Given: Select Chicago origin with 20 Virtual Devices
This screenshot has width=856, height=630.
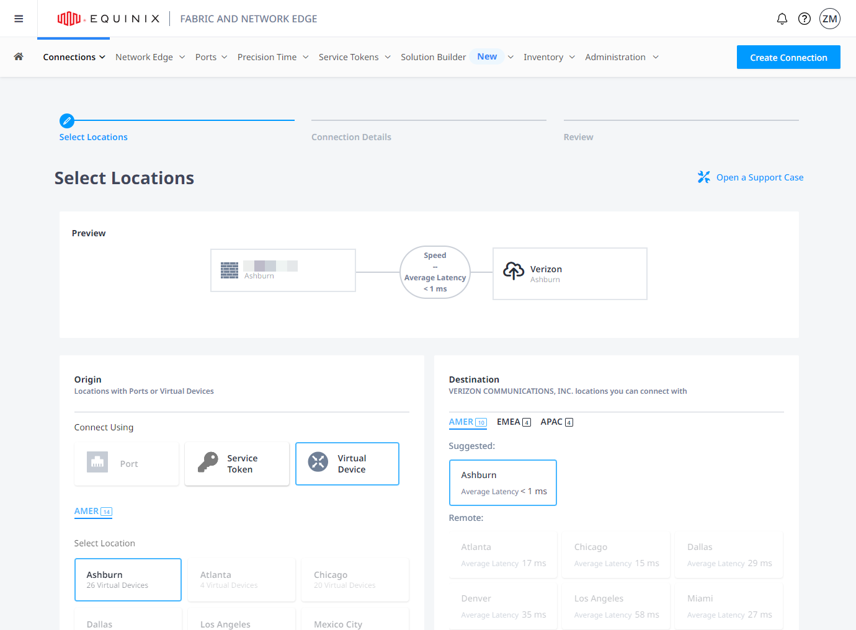Looking at the screenshot, I should pyautogui.click(x=355, y=580).
